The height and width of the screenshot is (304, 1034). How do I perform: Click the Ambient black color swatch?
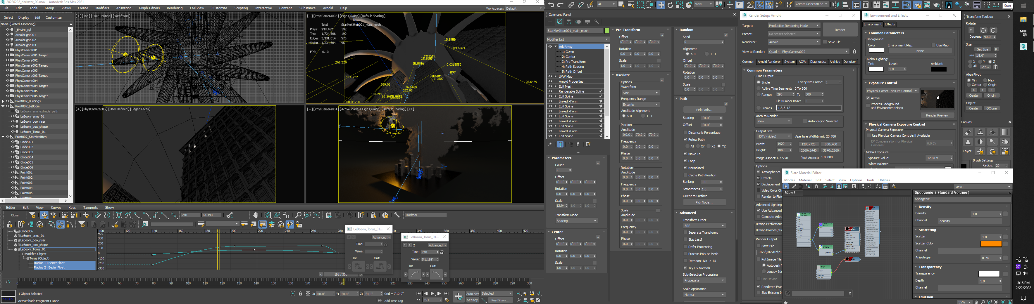(938, 70)
